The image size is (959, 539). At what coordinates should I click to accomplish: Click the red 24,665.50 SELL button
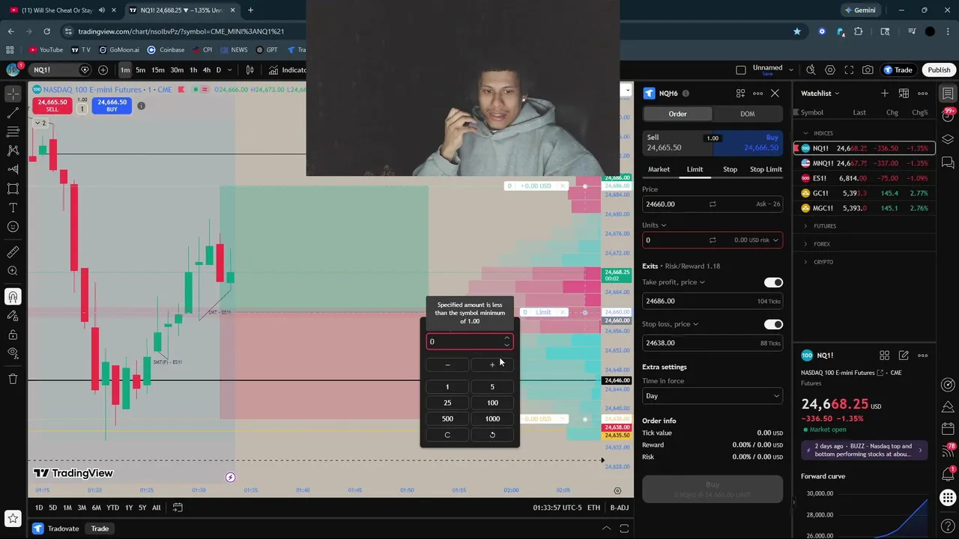click(x=52, y=106)
